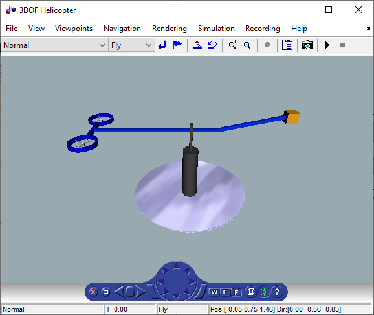Image resolution: width=374 pixels, height=315 pixels.
Task: Click the dock window arrow at menu bar end
Action: tap(368, 28)
